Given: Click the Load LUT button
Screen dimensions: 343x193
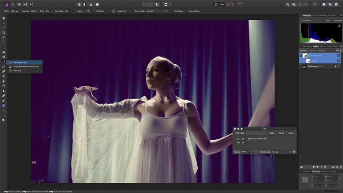Looking at the screenshot, I should pyautogui.click(x=241, y=139).
